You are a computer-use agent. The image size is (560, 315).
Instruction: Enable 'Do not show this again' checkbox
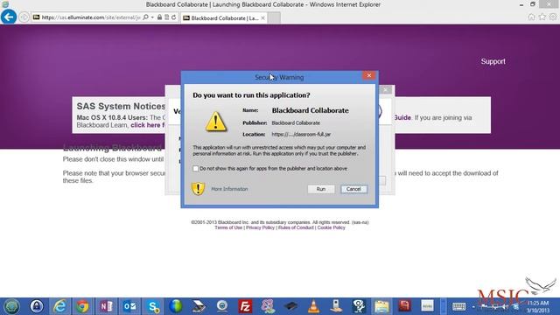click(195, 169)
